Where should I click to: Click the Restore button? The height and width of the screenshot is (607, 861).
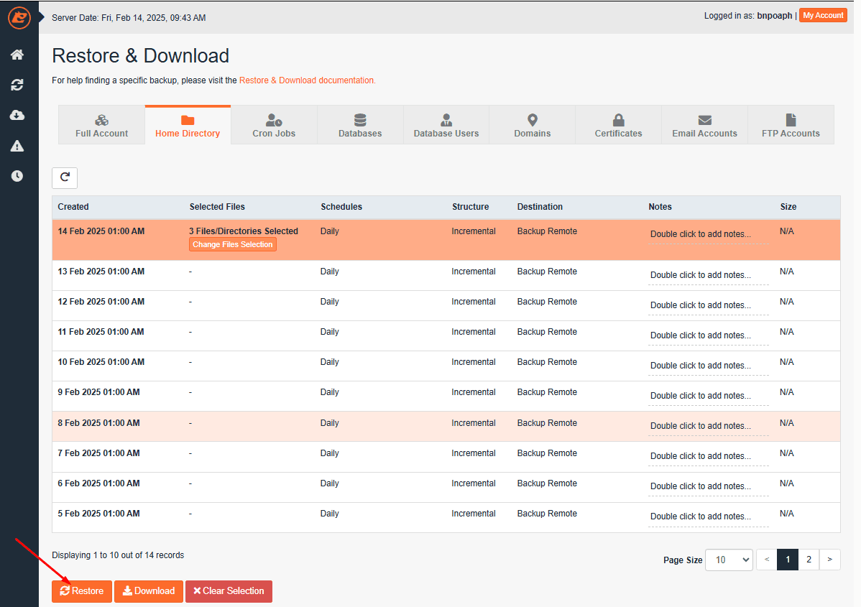click(82, 591)
